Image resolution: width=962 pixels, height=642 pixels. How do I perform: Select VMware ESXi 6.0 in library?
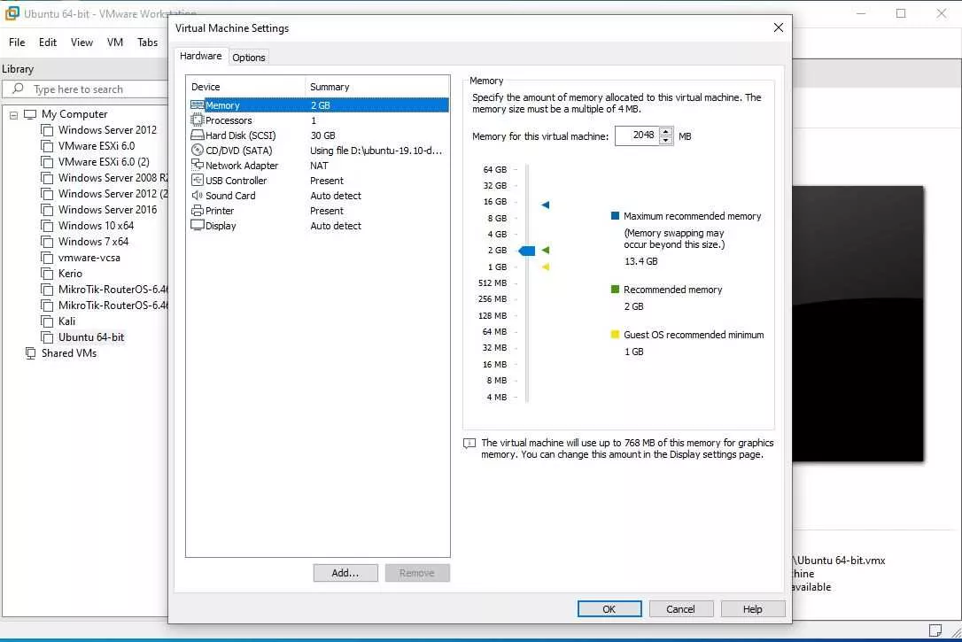(97, 146)
